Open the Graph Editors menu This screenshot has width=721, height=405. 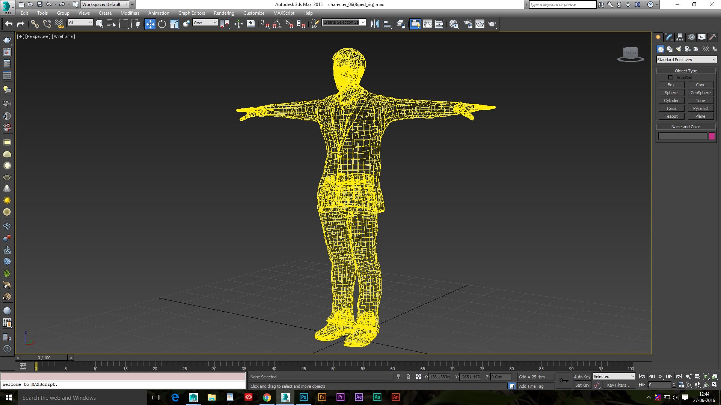192,13
